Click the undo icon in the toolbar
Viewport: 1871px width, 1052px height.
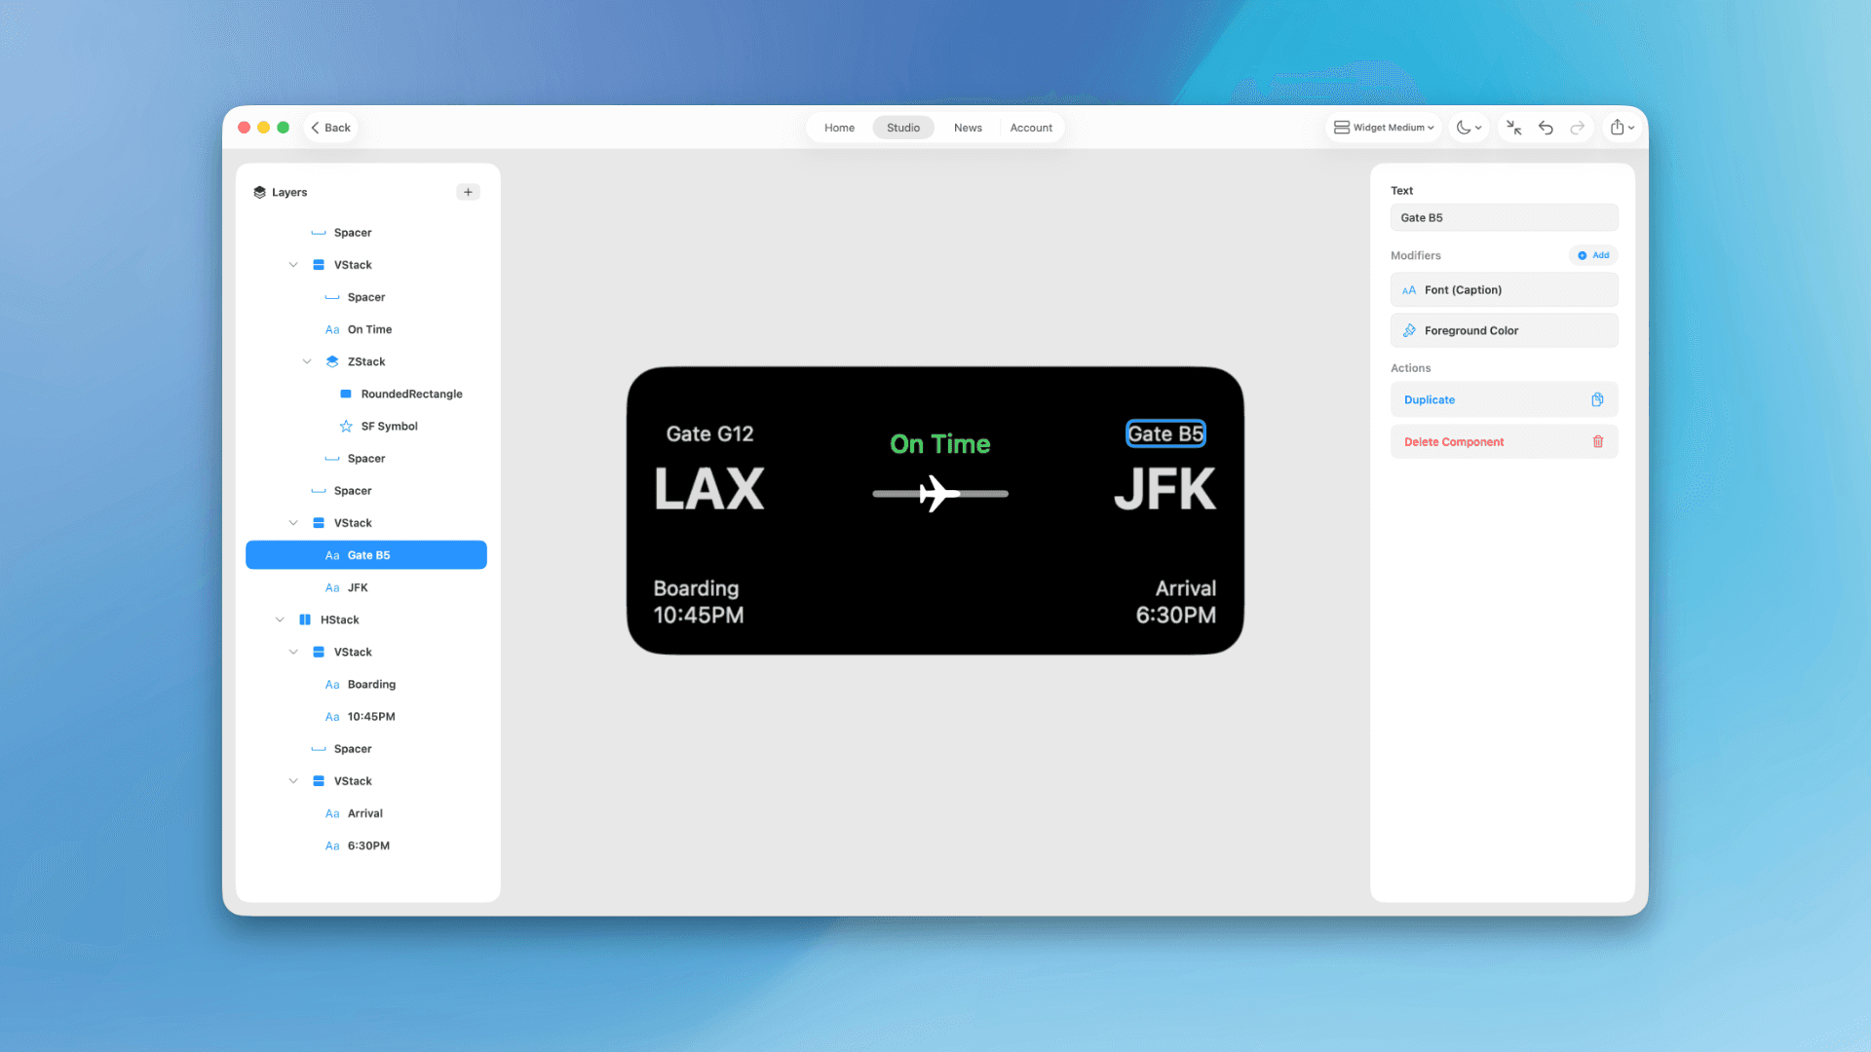coord(1546,127)
